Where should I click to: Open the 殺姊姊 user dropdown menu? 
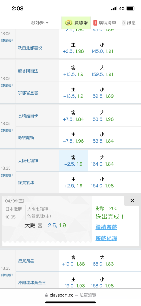(40, 23)
